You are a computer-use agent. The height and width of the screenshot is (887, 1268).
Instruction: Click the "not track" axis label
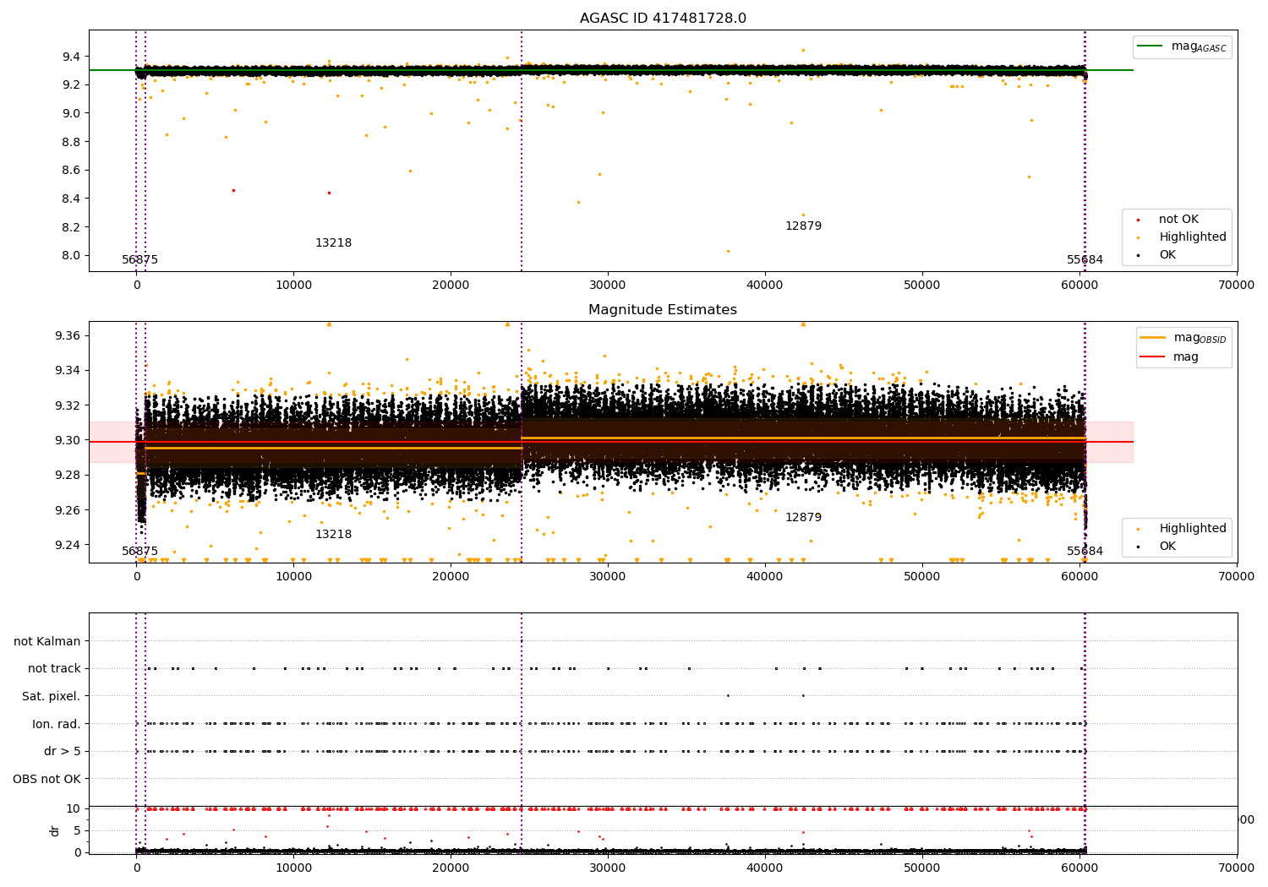click(x=54, y=668)
